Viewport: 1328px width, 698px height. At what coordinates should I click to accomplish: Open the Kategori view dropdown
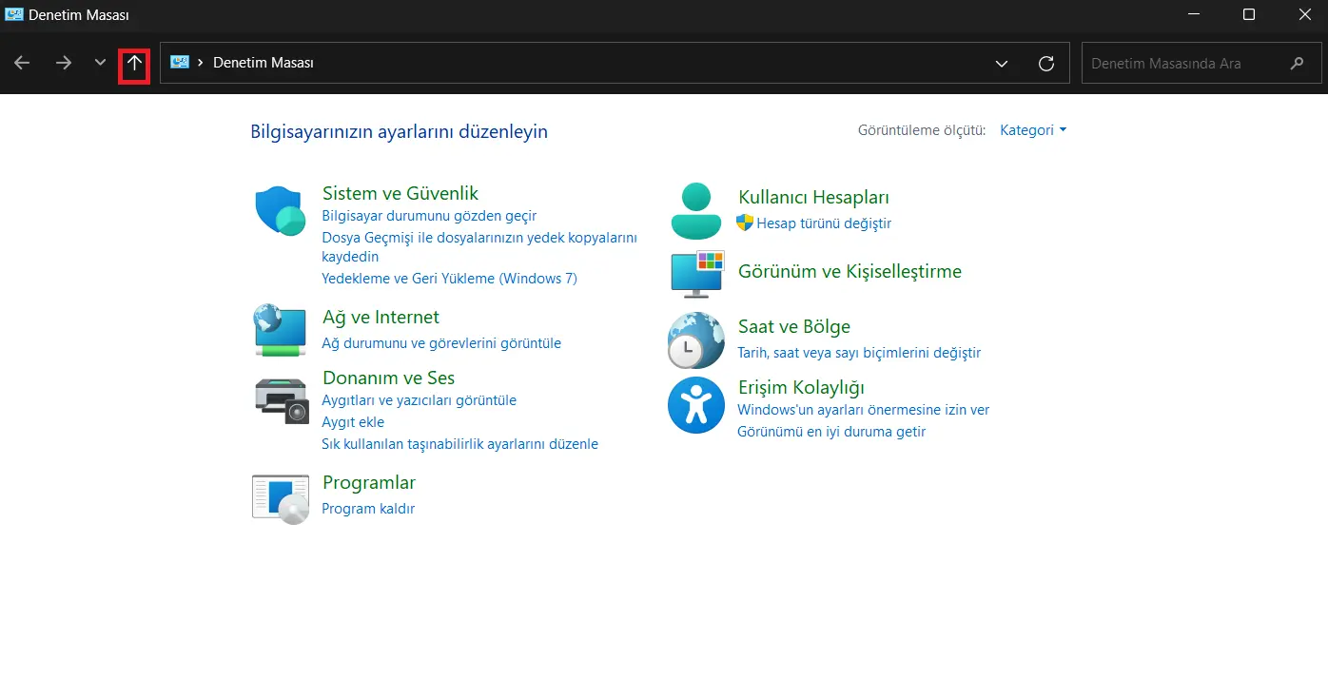1033,130
